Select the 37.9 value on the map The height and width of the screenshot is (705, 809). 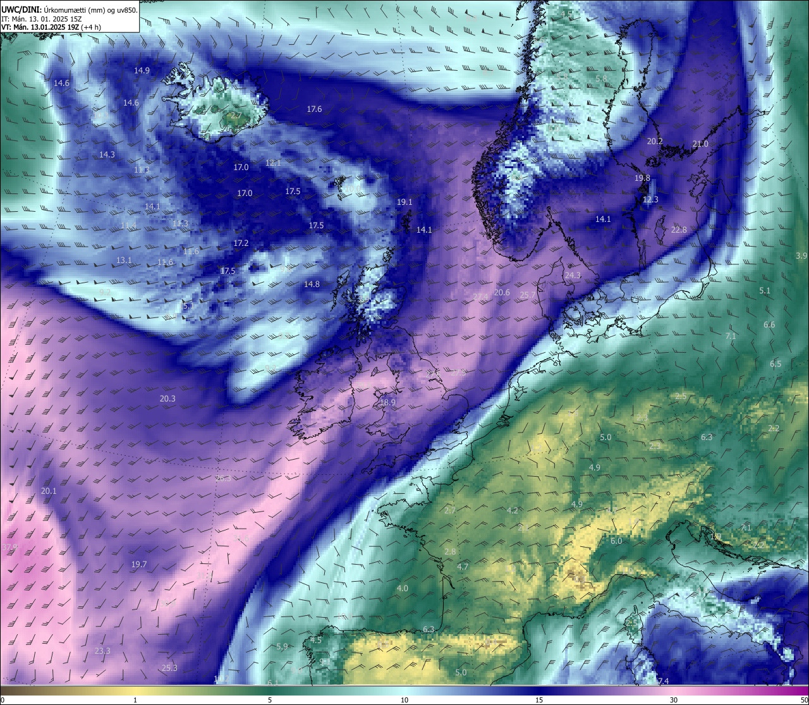pyautogui.click(x=10, y=547)
